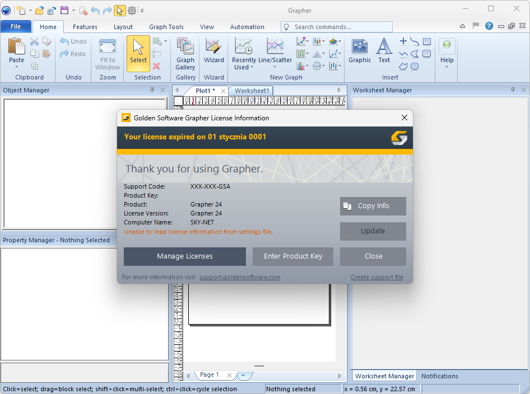Open the Notifications tab at bottom right
The height and width of the screenshot is (394, 530).
click(439, 376)
